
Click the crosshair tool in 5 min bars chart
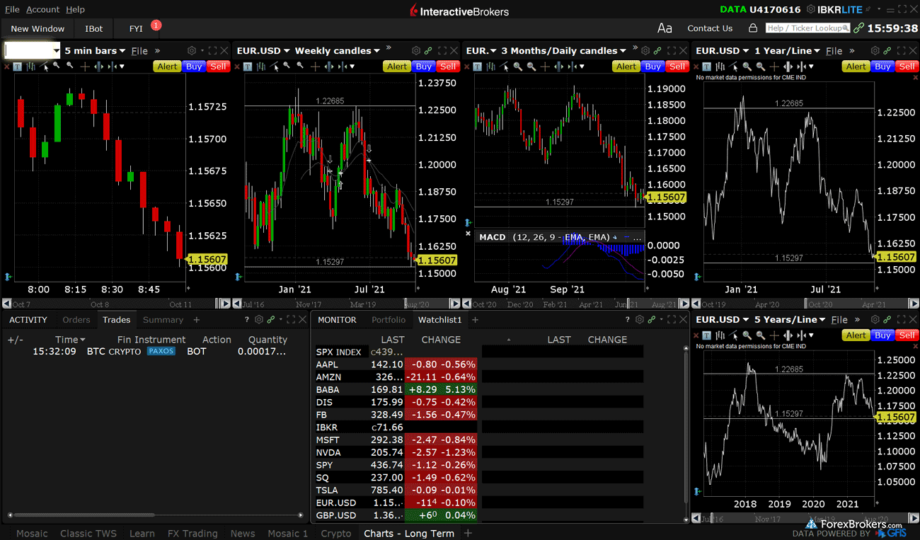[84, 67]
